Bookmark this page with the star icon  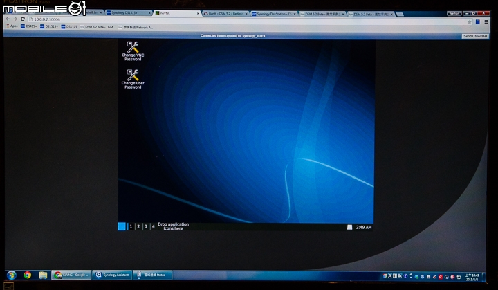pyautogui.click(x=469, y=22)
